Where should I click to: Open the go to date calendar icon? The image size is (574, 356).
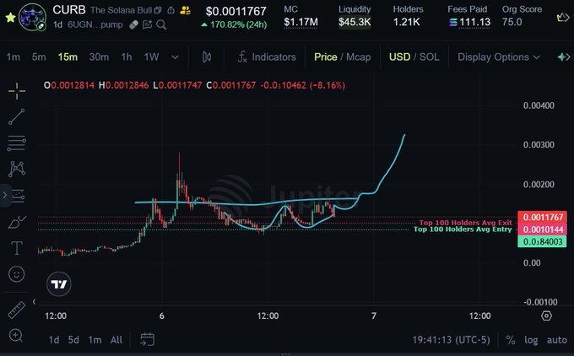click(x=147, y=339)
